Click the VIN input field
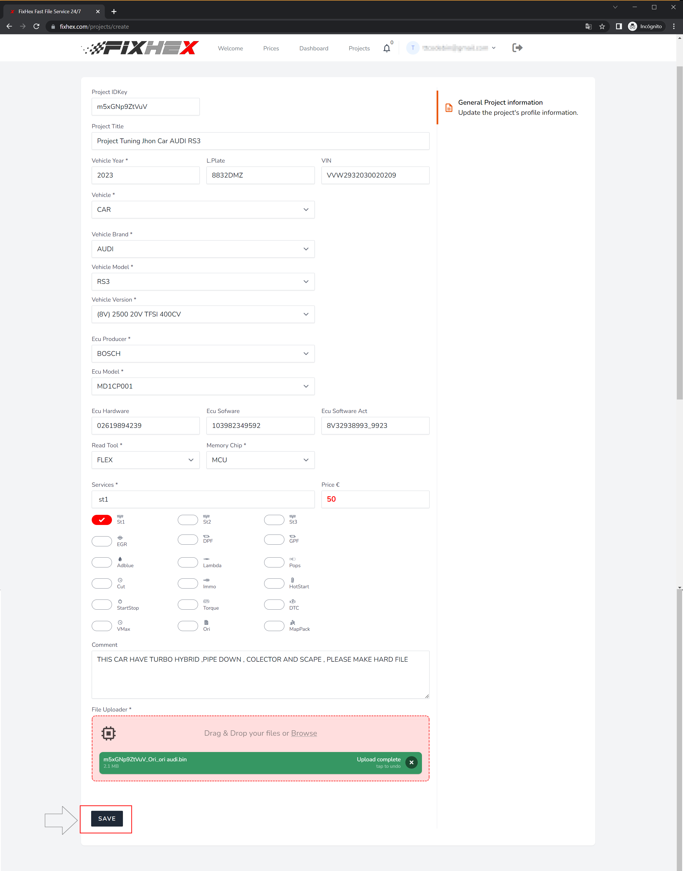Screen dimensions: 683x871 [x=375, y=175]
